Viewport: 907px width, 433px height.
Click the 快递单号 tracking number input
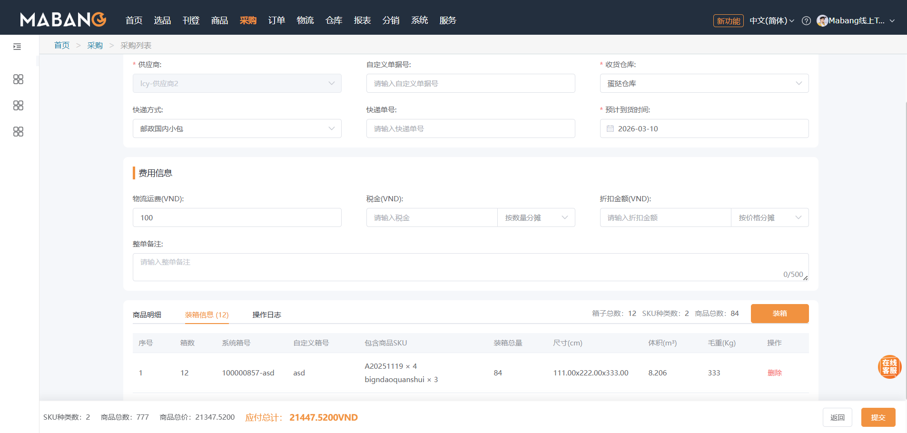point(470,128)
